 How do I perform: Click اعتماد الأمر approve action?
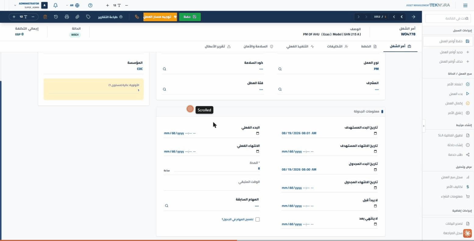[458, 84]
